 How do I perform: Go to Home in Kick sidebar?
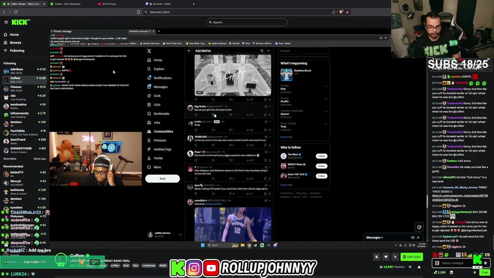click(14, 34)
